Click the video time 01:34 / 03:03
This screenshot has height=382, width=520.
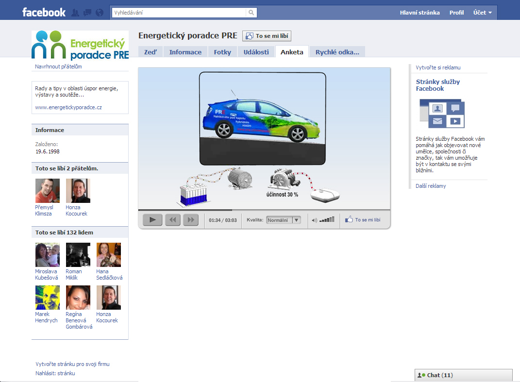click(x=223, y=220)
